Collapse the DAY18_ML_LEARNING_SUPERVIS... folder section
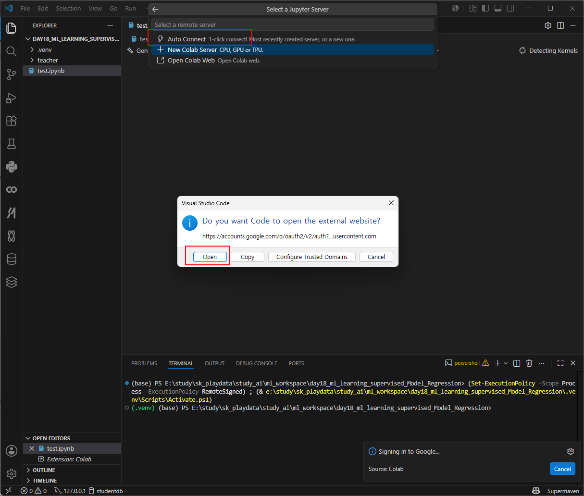Image resolution: width=584 pixels, height=496 pixels. [72, 39]
